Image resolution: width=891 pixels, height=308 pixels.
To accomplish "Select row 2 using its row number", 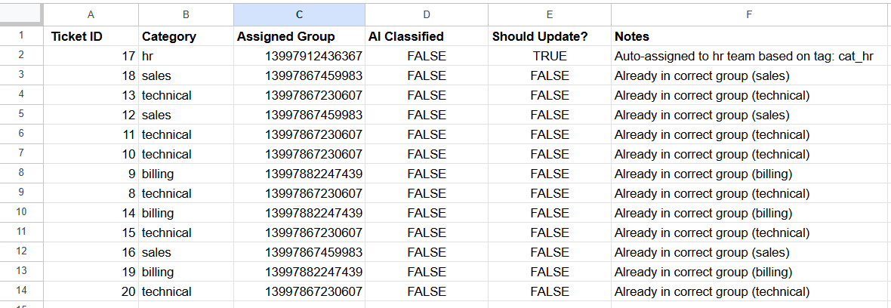I will coord(21,56).
